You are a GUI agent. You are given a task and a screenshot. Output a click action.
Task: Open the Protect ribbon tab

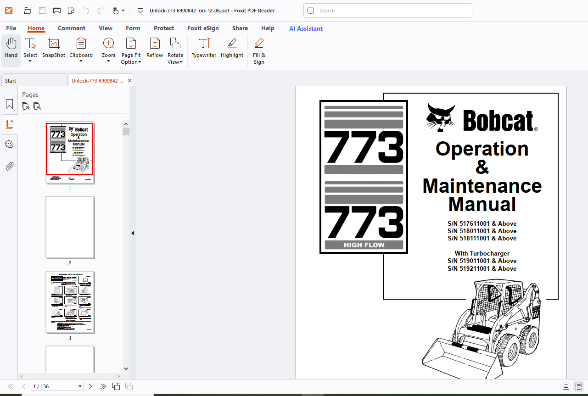tap(164, 28)
